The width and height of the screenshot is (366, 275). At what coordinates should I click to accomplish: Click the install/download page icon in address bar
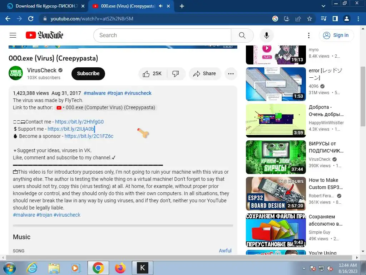point(287,19)
